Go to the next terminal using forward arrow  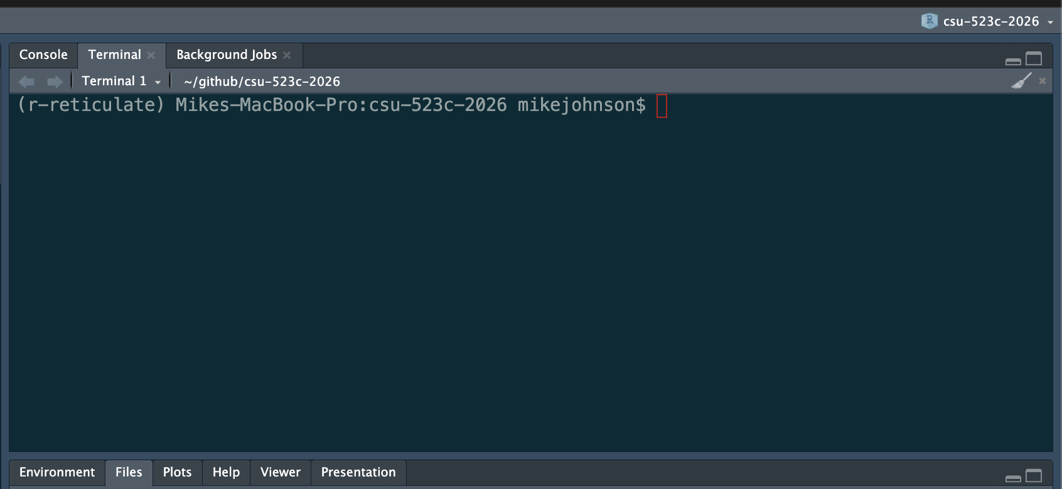pos(55,81)
